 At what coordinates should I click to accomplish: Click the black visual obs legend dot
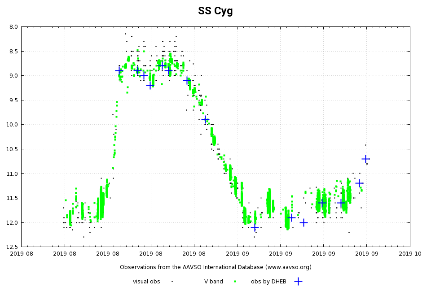[x=172, y=282]
